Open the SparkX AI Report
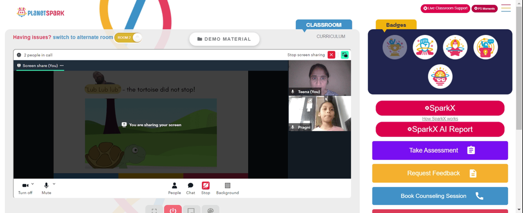This screenshot has width=523, height=213. tap(440, 129)
